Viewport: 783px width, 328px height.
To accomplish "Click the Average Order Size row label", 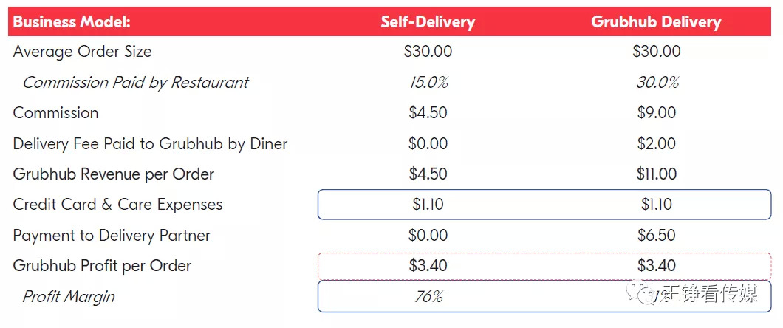I will [x=82, y=52].
